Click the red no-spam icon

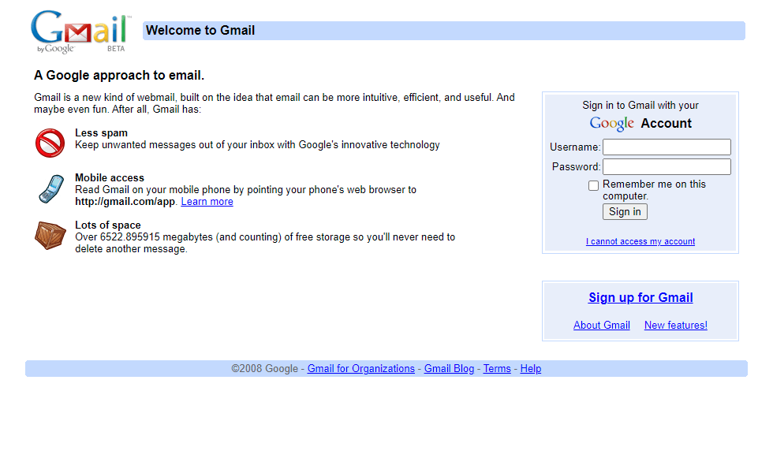tap(50, 143)
